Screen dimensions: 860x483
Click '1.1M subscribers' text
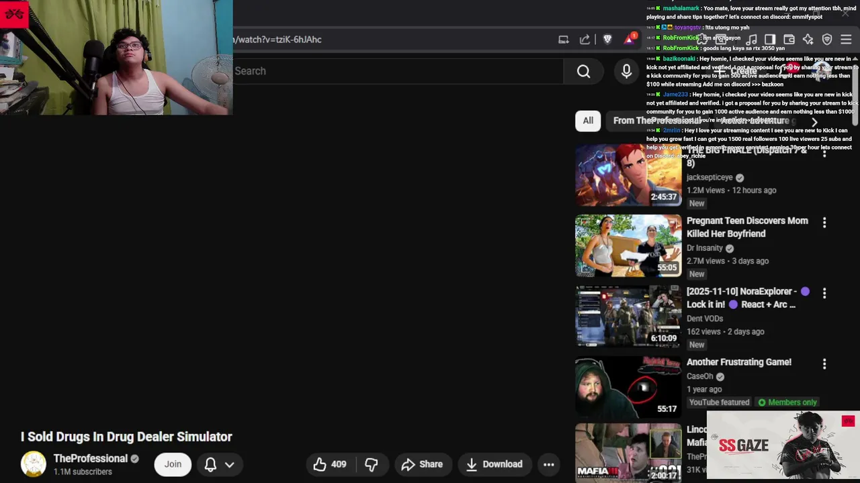[83, 472]
